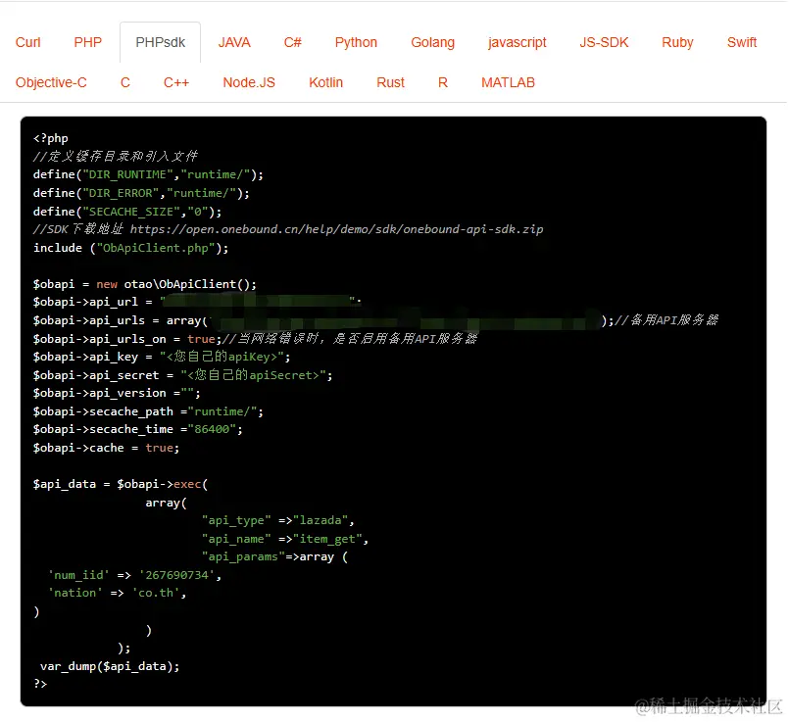
Task: Click the "api_name" => "item_get" line
Action: click(x=285, y=539)
